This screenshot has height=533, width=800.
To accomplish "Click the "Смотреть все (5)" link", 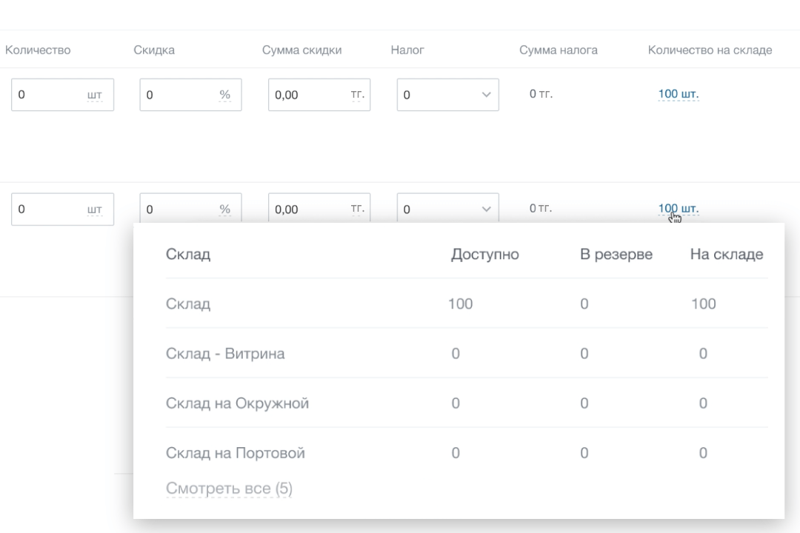I will point(229,489).
